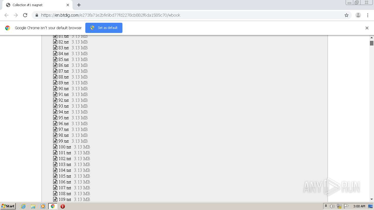Viewport: 374px width, 210px height.
Task: Click the padlock site info icon
Action: (x=37, y=15)
